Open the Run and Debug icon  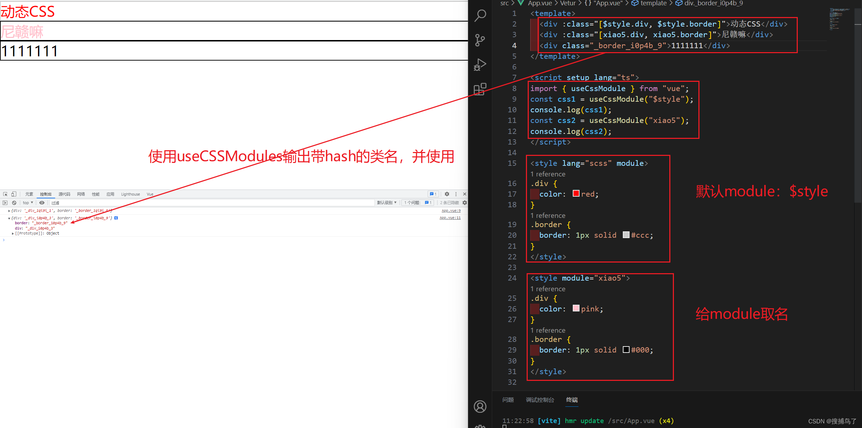click(x=480, y=64)
